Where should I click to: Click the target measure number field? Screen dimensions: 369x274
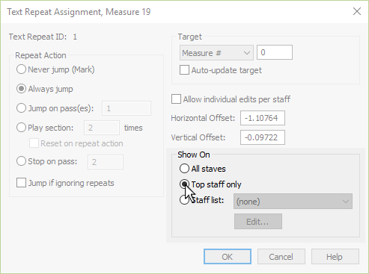(x=275, y=52)
